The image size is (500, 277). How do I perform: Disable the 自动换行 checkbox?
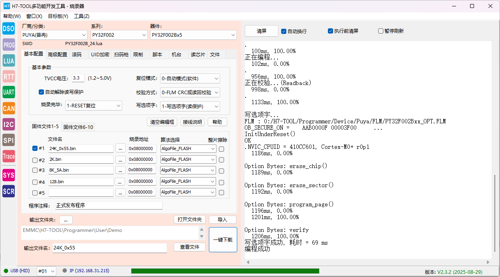[x=284, y=31]
